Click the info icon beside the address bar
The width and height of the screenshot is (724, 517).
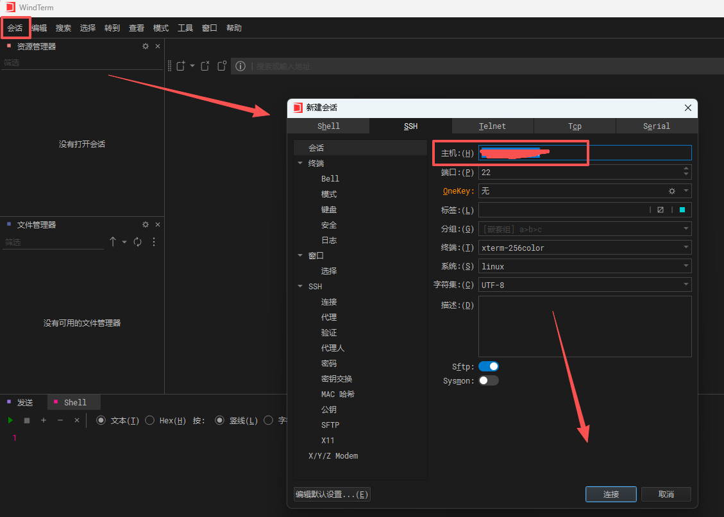tap(240, 66)
